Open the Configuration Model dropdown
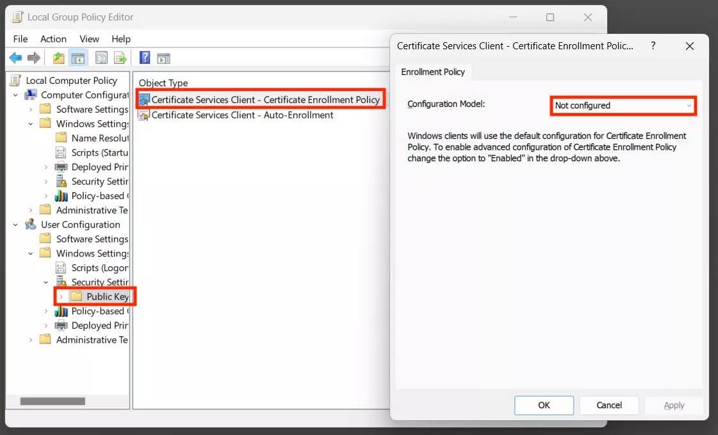Viewport: 718px width, 435px height. point(623,106)
